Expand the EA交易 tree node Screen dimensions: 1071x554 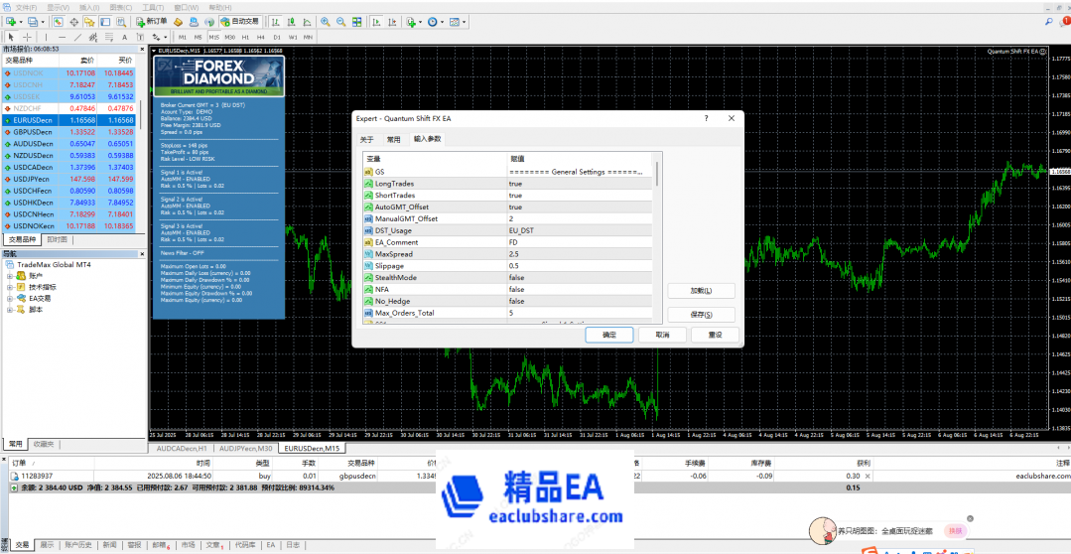(x=10, y=298)
